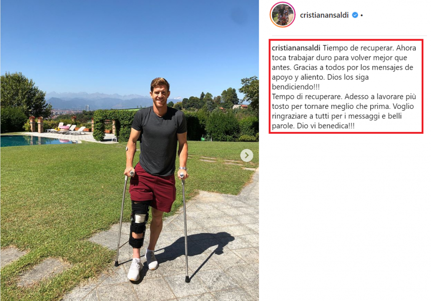The image size is (431, 301).
Task: Open the cristianansaldi profile picture story
Action: coord(282,15)
